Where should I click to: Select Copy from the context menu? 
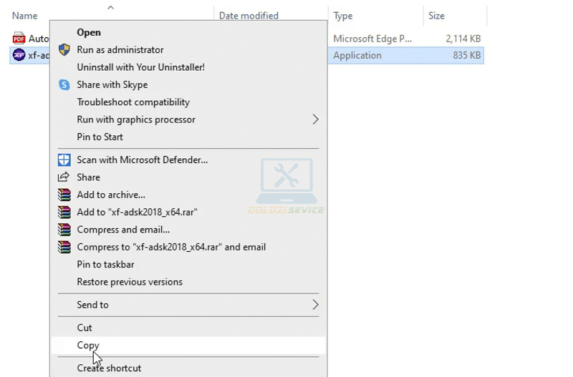[x=88, y=345]
